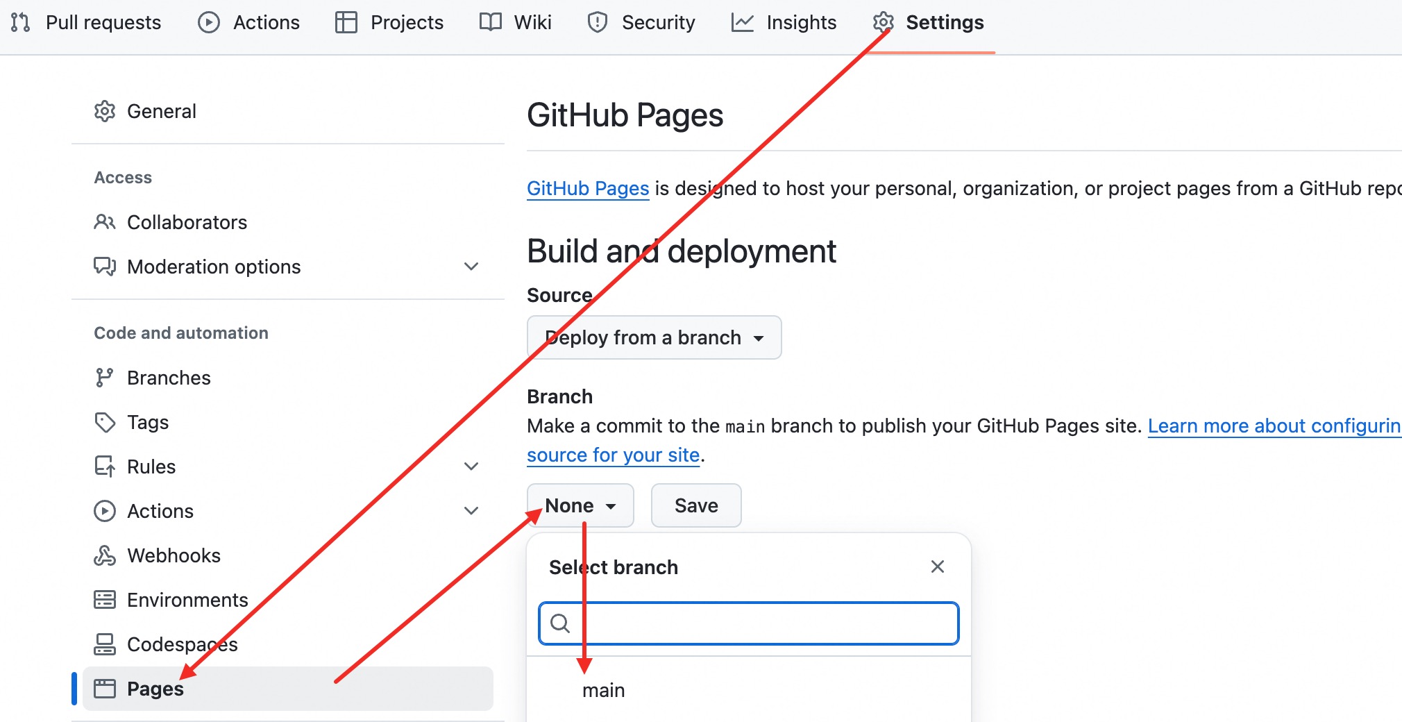The image size is (1402, 722).
Task: Click the Tags label icon
Action: [x=105, y=422]
